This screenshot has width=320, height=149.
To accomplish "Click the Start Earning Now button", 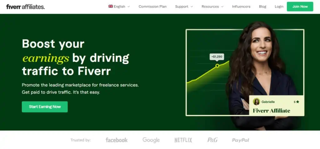I will (x=45, y=107).
